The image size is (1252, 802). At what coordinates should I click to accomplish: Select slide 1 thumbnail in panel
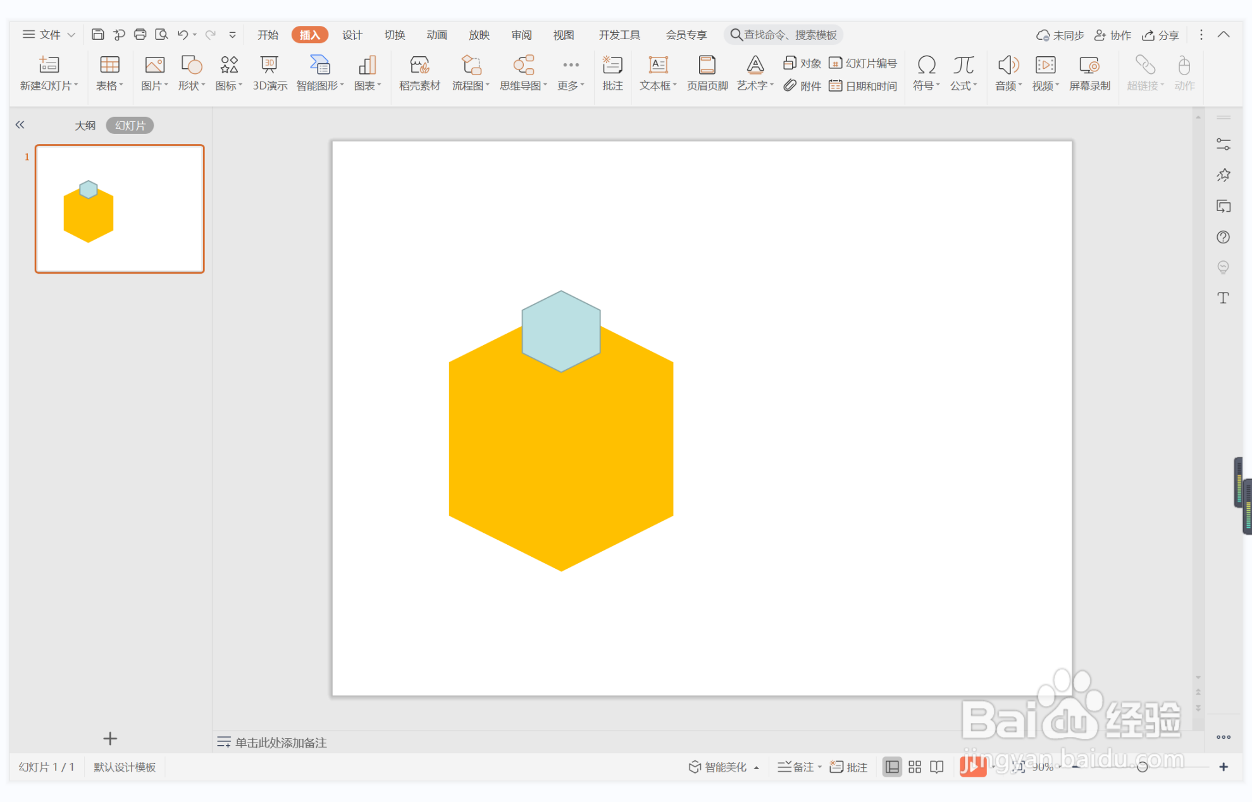[x=120, y=209]
